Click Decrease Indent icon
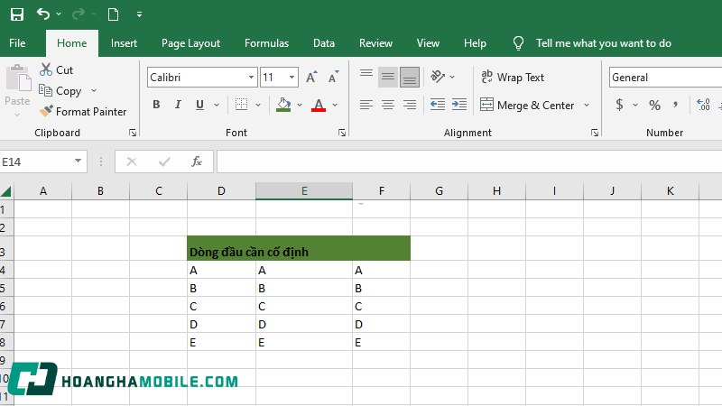 (x=438, y=105)
